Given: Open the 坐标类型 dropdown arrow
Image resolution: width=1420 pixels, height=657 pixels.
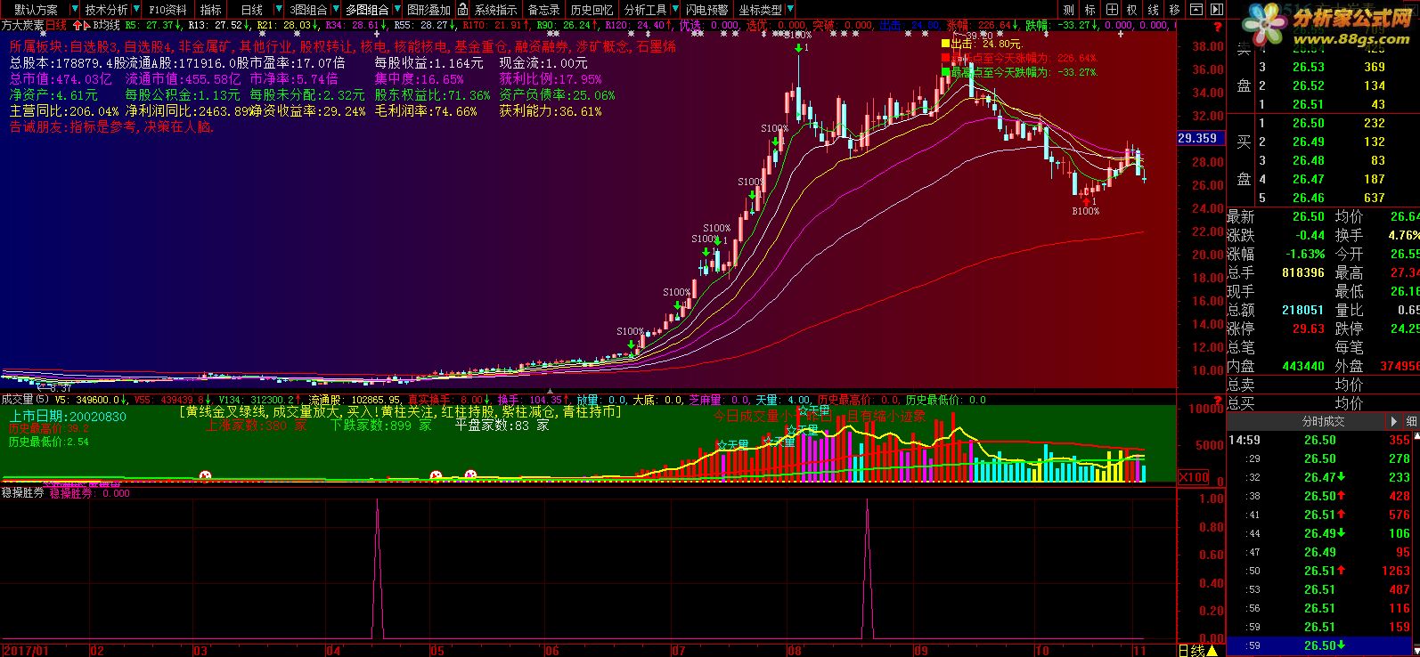Looking at the screenshot, I should click(x=788, y=10).
